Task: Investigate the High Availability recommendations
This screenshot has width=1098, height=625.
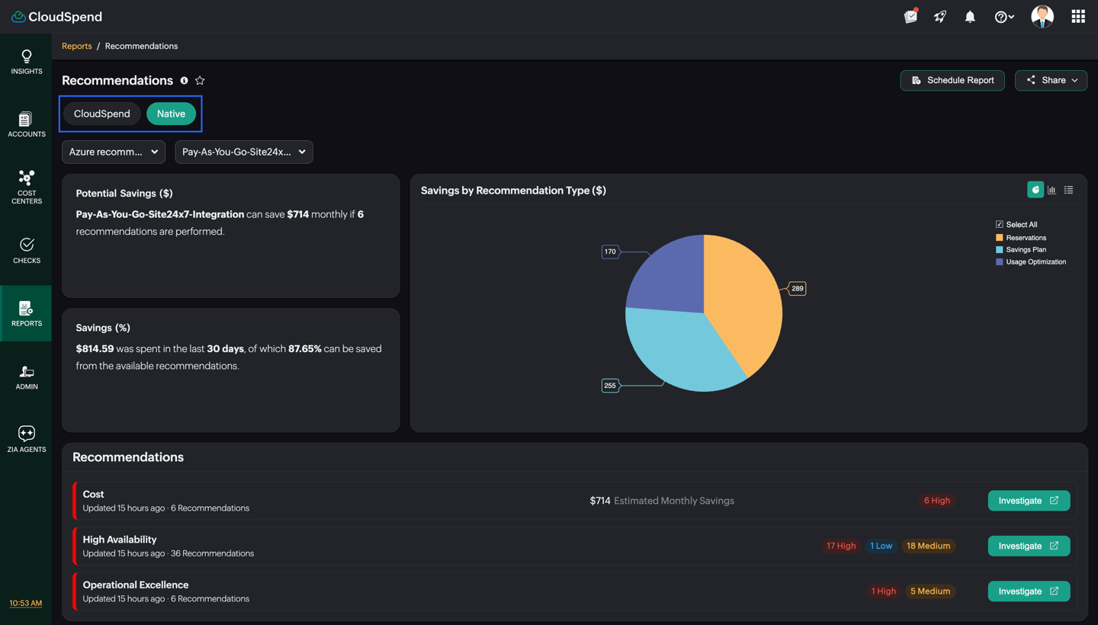Action: [1029, 546]
